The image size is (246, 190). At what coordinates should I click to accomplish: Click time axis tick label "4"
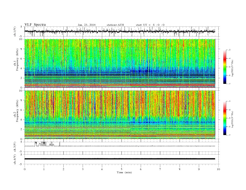point(102,169)
